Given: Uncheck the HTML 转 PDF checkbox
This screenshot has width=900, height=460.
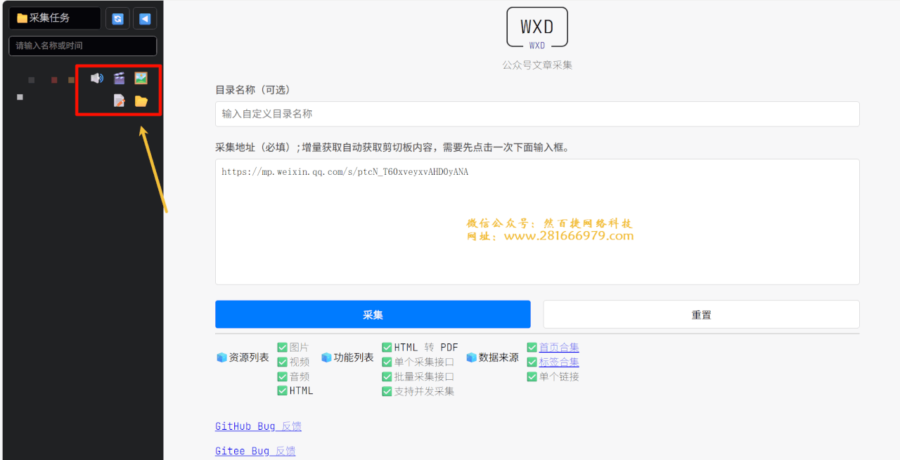Looking at the screenshot, I should 387,346.
